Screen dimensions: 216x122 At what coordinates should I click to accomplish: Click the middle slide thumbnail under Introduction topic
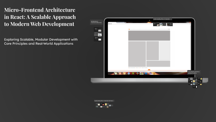click(98, 34)
